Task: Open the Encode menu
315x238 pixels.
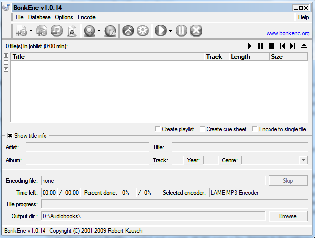Action: pos(87,17)
